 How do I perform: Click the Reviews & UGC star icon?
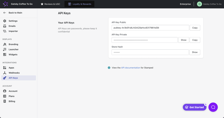click(x=42, y=4)
